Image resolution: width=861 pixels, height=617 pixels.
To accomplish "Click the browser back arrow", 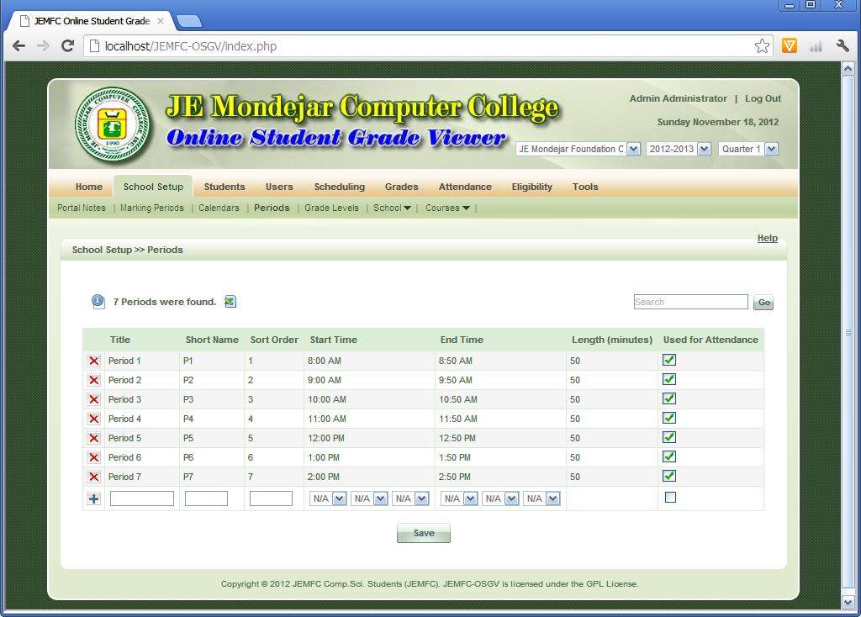I will click(x=18, y=45).
